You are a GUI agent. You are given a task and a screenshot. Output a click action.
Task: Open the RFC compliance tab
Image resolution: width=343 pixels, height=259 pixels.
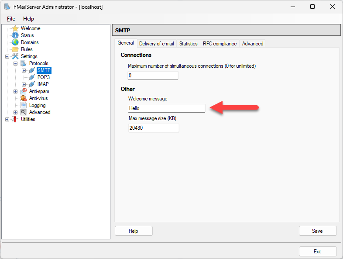[x=220, y=44]
